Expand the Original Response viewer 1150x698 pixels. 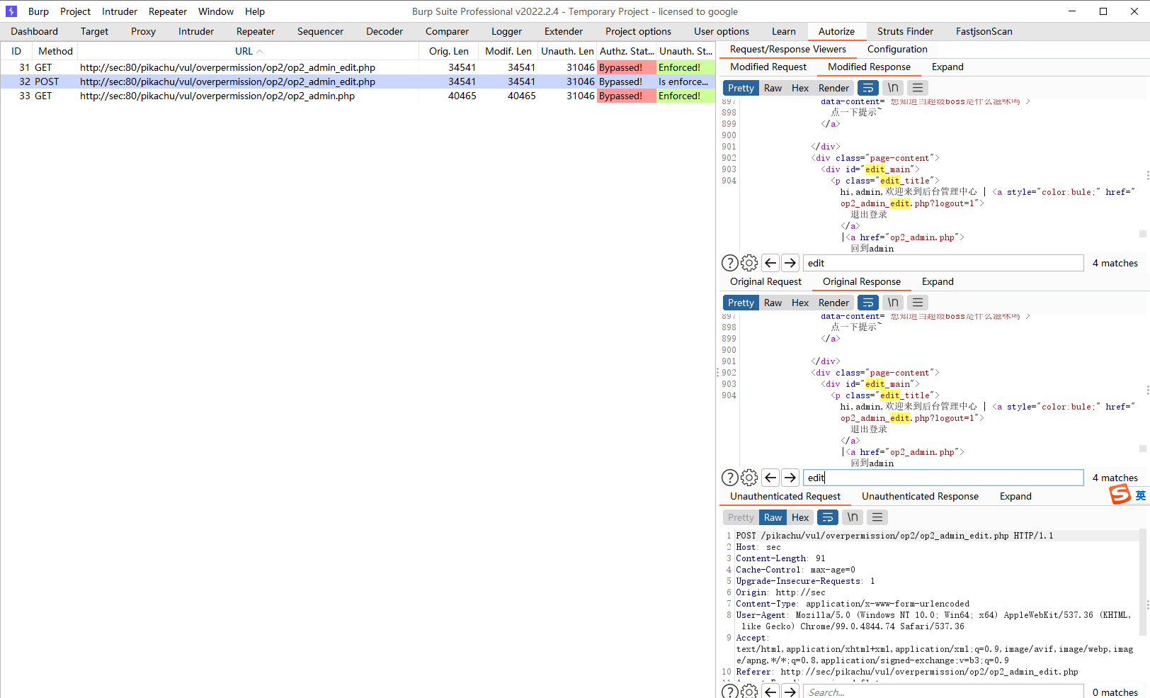pos(938,281)
